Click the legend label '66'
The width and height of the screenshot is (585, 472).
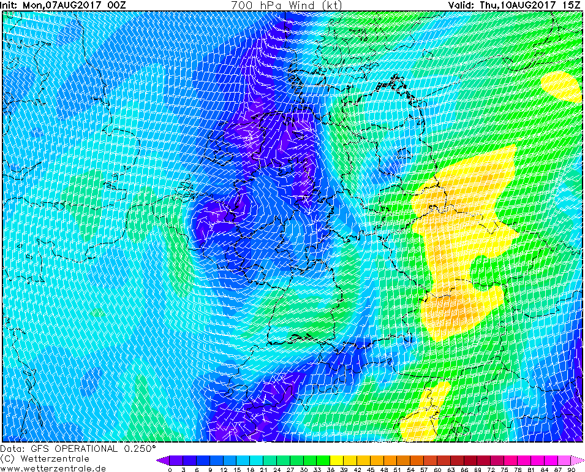click(x=464, y=470)
